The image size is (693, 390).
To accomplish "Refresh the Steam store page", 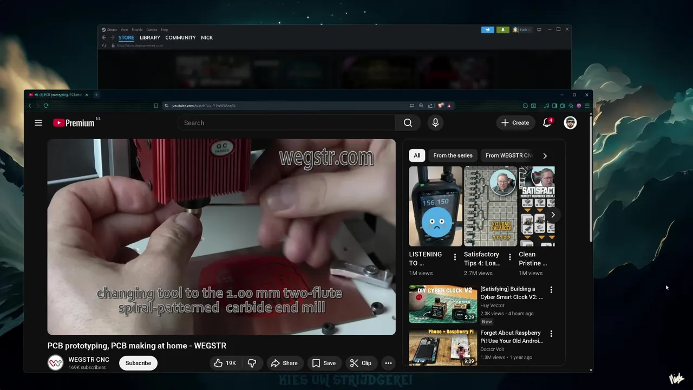I will coord(104,45).
